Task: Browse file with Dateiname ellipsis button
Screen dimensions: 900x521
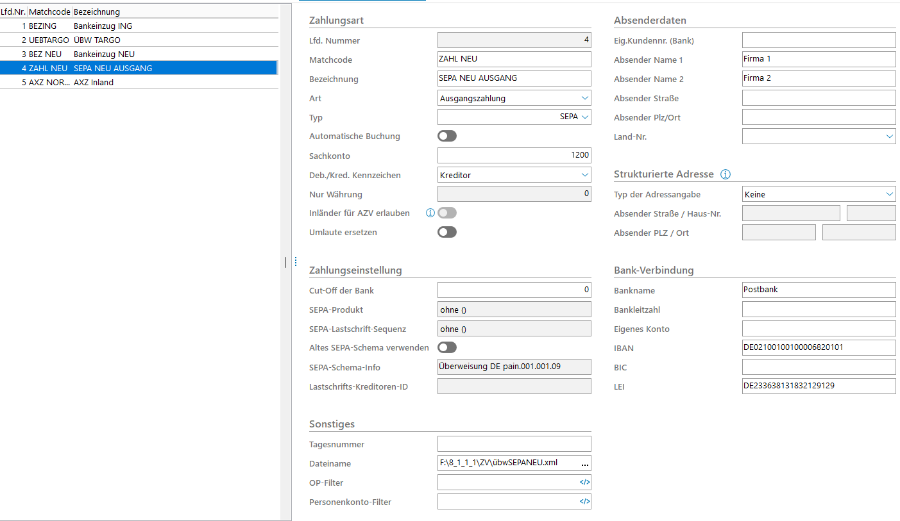Action: [x=584, y=463]
